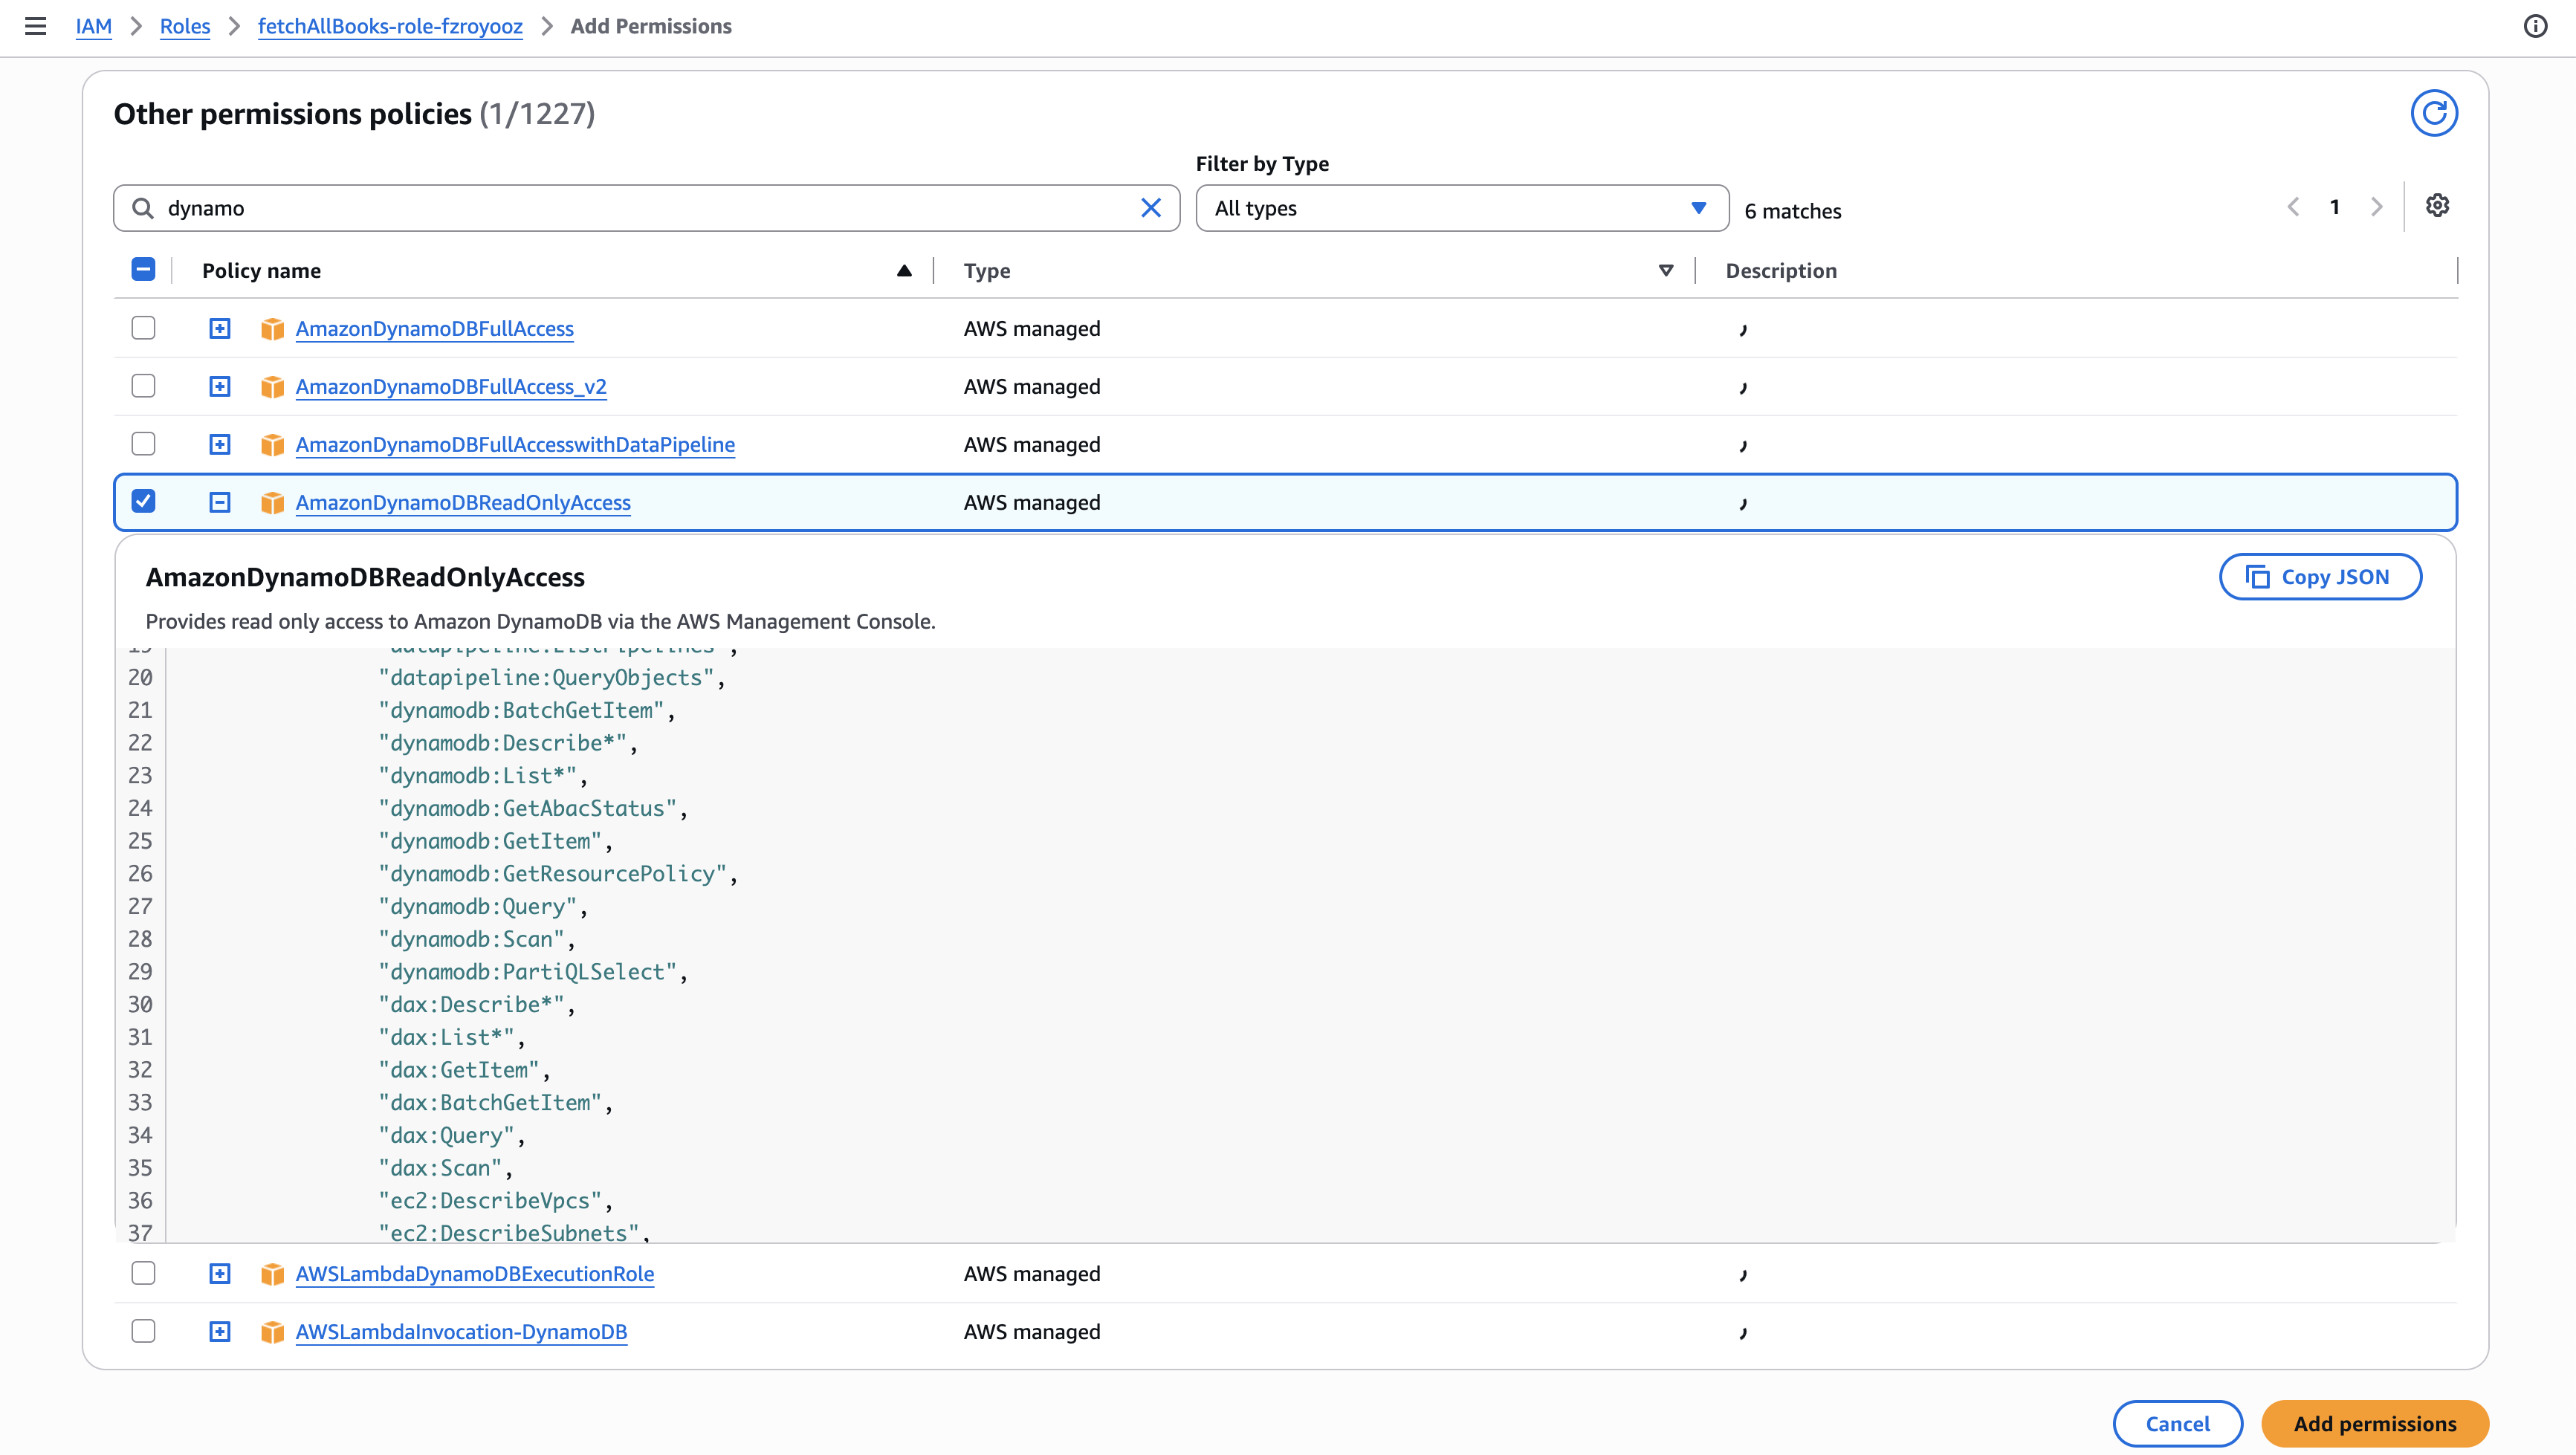Viewport: 2576px width, 1455px height.
Task: Sort by Policy name ascending arrow
Action: click(x=904, y=270)
